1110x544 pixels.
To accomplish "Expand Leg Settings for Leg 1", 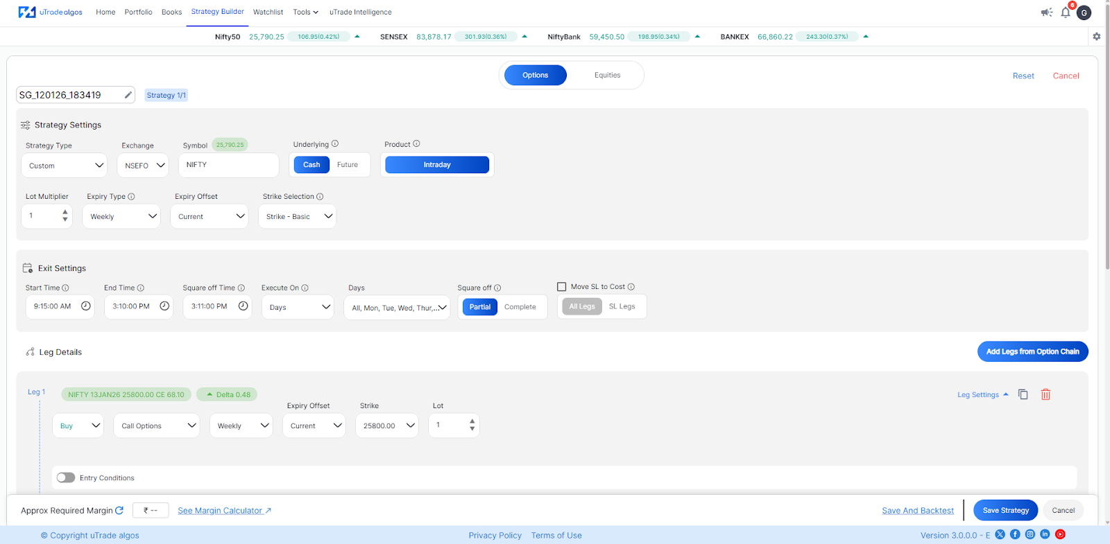I will coord(983,395).
